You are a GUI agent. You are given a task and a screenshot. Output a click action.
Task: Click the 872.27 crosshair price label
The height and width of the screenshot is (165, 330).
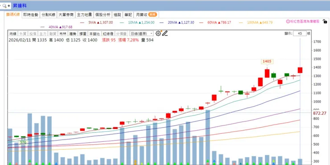tap(320, 113)
